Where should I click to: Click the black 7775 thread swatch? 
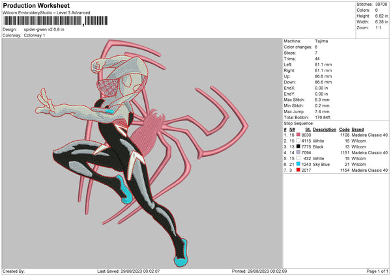click(x=298, y=146)
